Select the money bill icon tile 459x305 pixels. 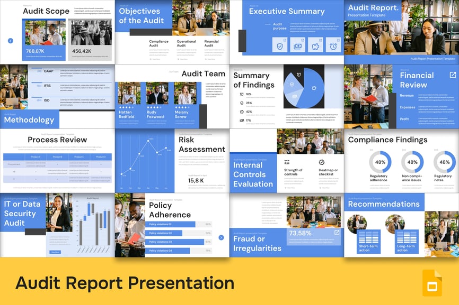point(298,45)
